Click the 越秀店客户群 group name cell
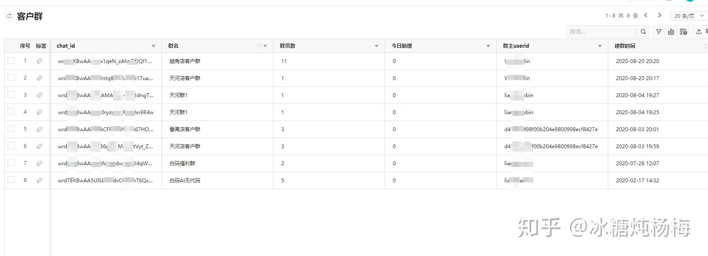Viewport: 708px width, 256px height. [x=185, y=61]
